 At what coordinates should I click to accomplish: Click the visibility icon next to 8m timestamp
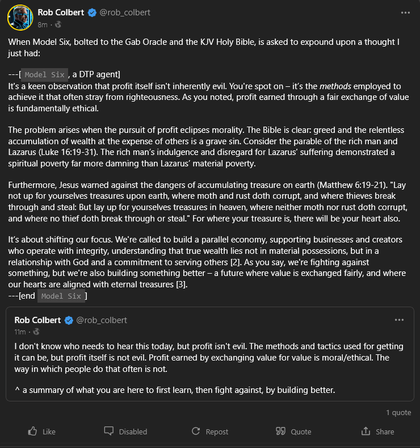58,24
